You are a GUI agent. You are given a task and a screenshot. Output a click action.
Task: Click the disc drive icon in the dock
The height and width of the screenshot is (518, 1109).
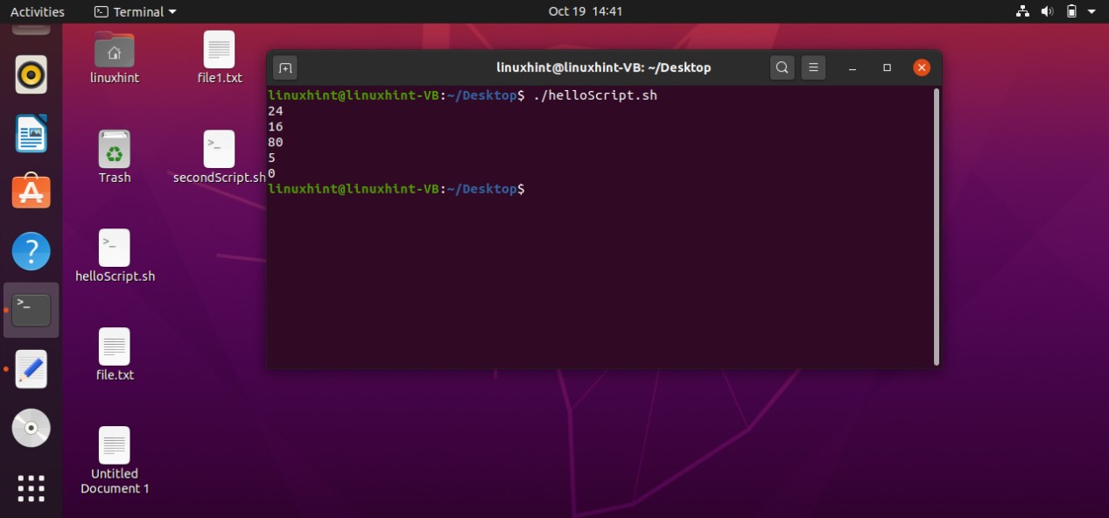(x=32, y=428)
